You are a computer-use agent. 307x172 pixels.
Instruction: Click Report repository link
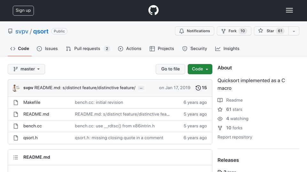click(x=235, y=137)
